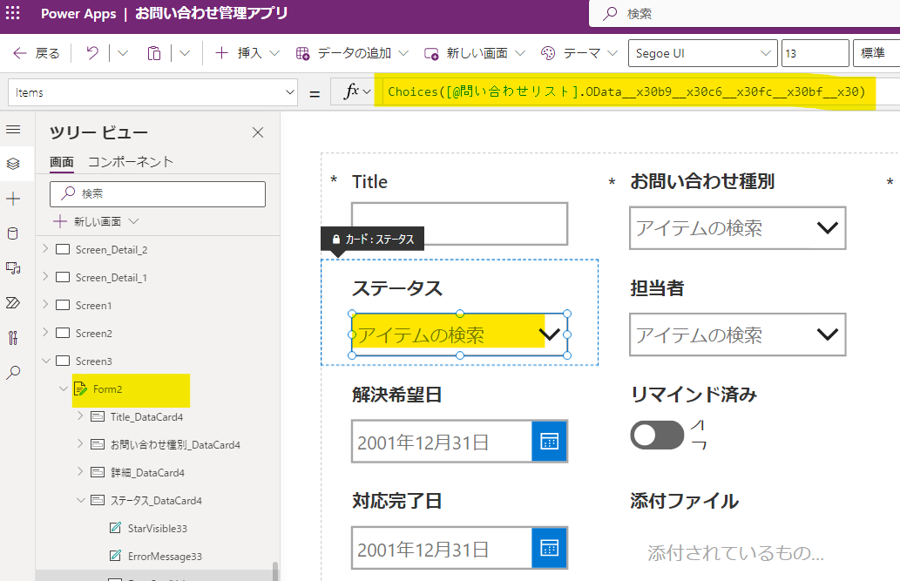Open the 挿入 (Insert) menu
900x581 pixels.
click(247, 53)
